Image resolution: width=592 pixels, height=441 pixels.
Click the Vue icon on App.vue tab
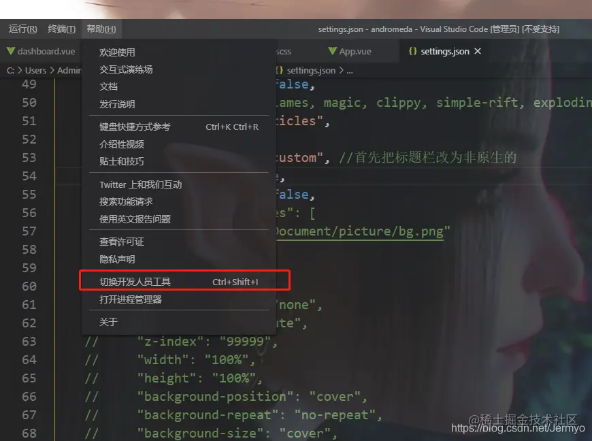pos(332,51)
